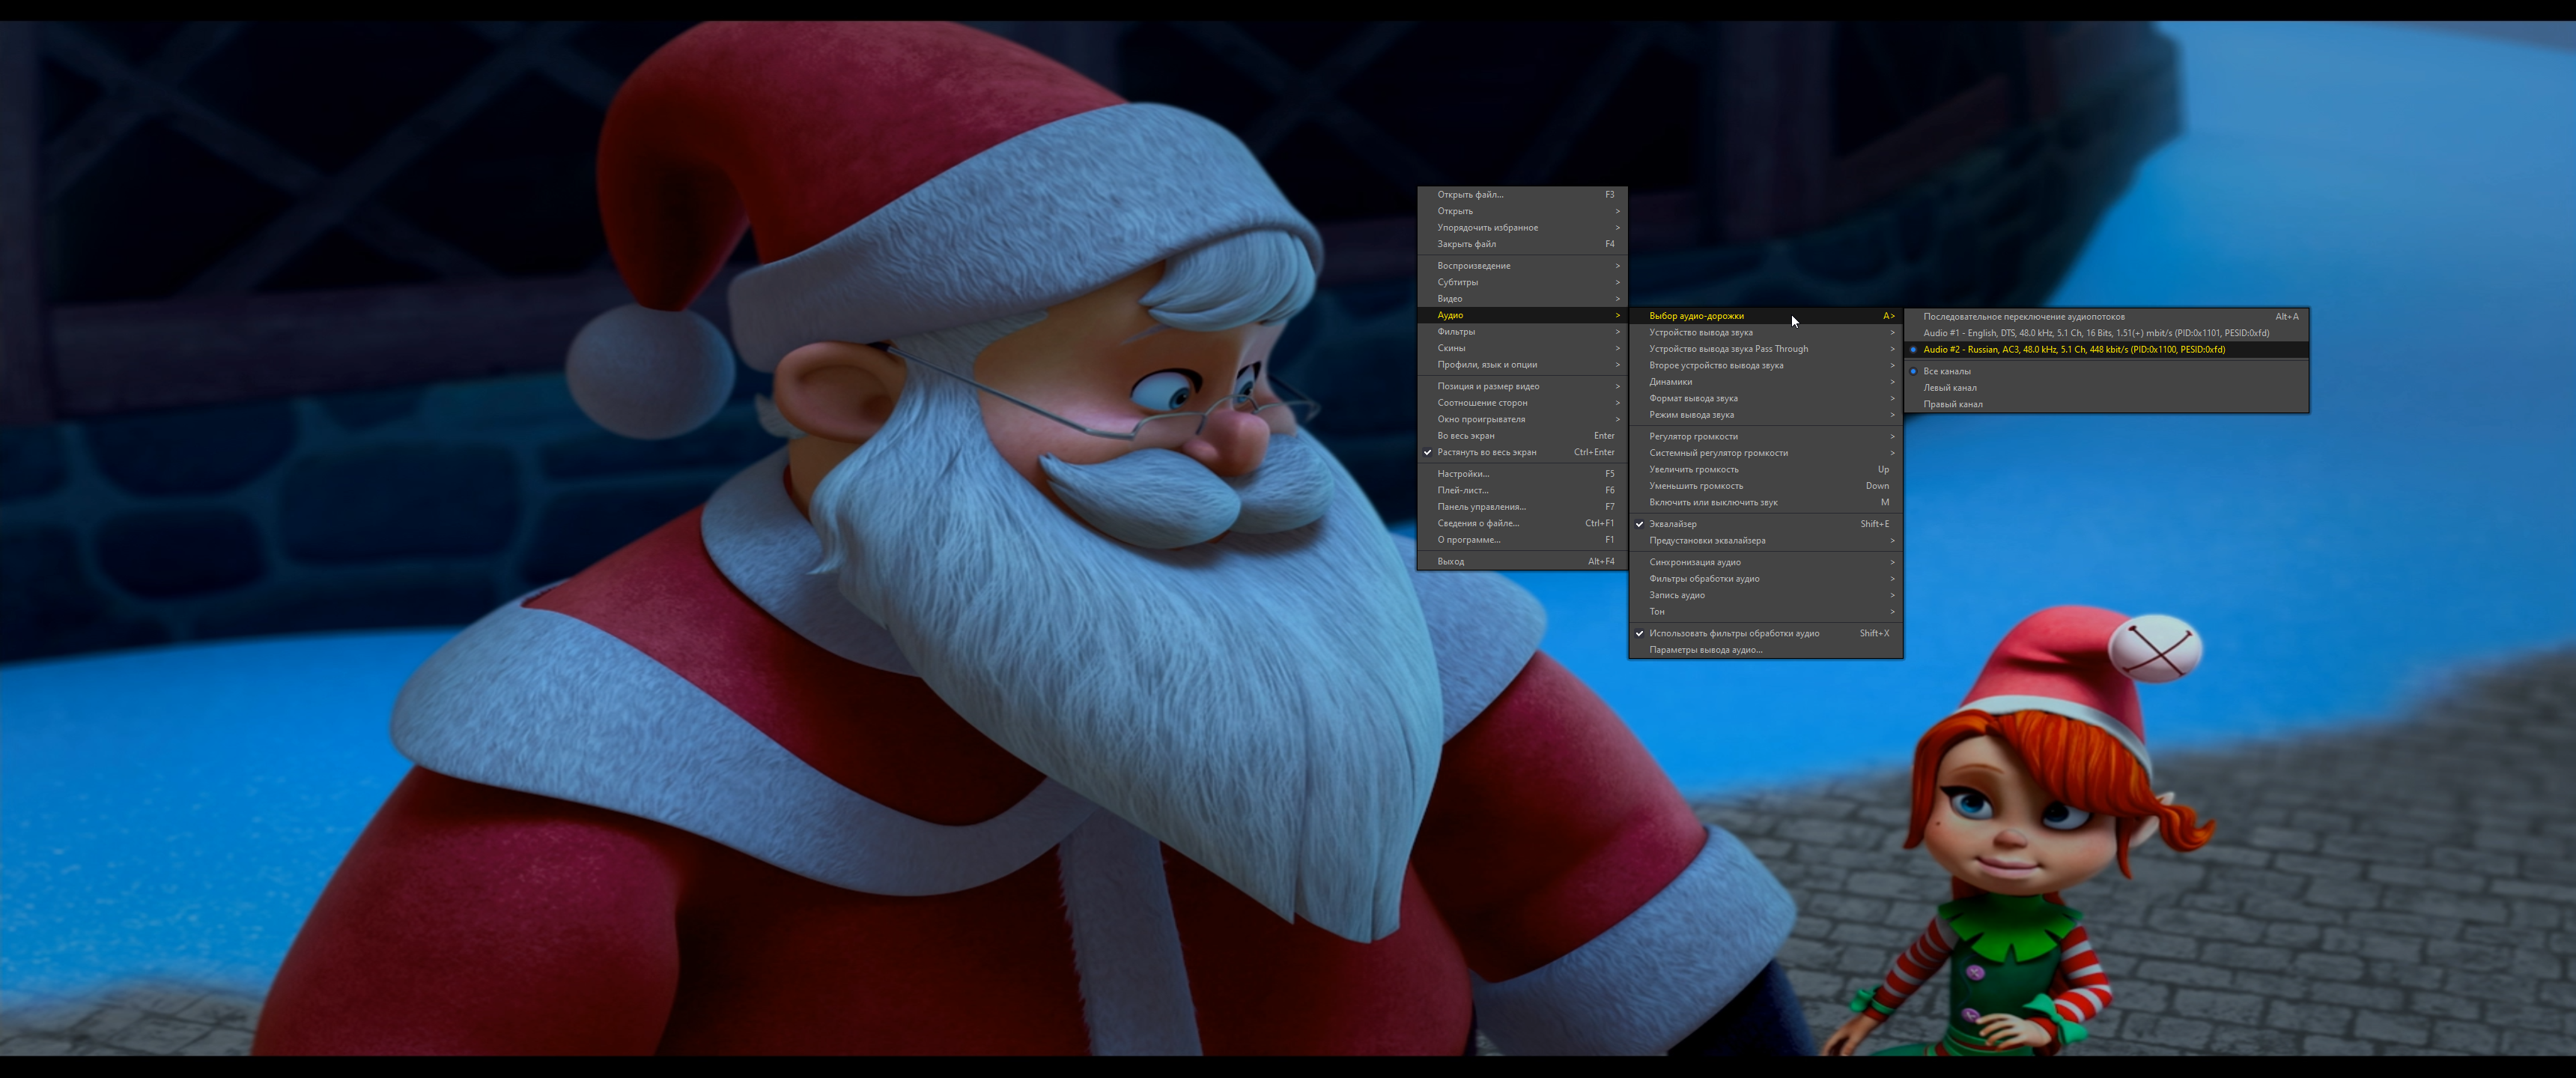Open the Плей-лист... menu entry

point(1462,491)
